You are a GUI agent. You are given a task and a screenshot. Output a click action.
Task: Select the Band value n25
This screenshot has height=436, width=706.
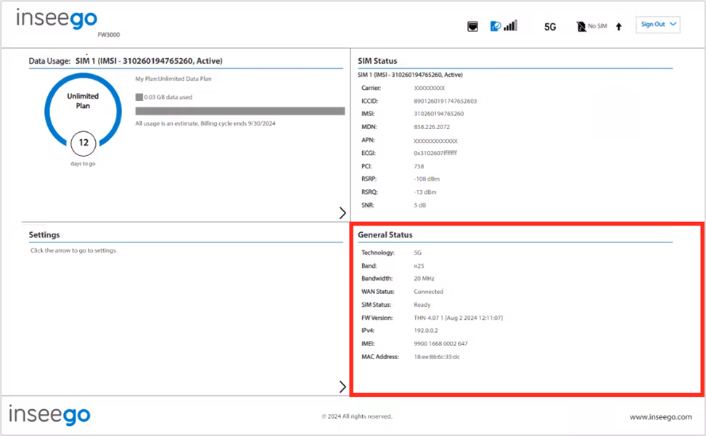point(419,266)
